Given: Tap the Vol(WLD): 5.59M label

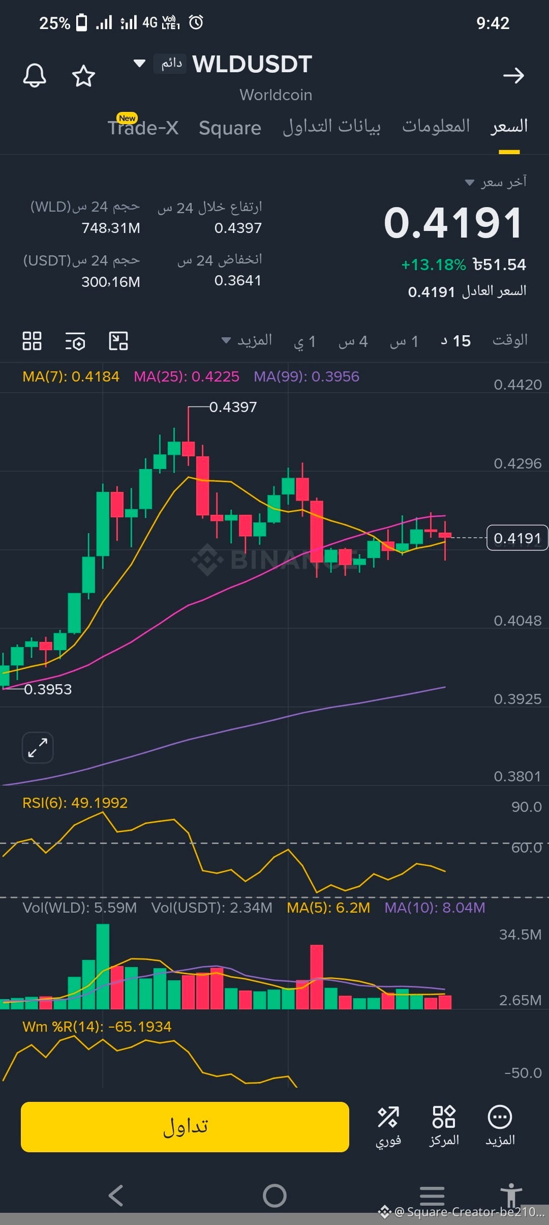Looking at the screenshot, I should [x=80, y=908].
